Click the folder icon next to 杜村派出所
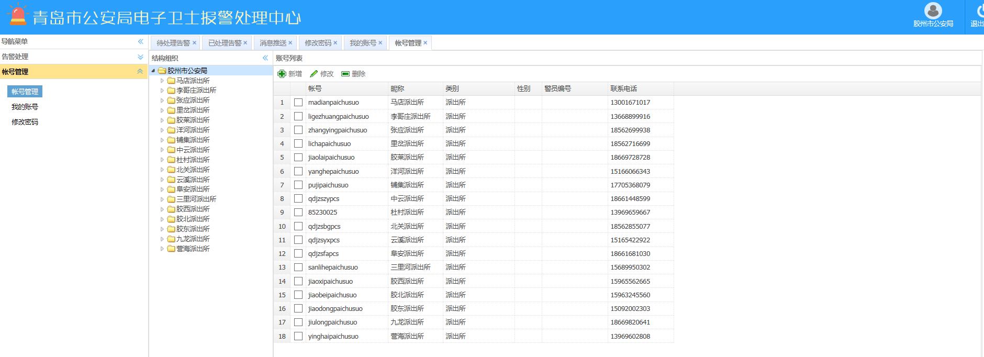The image size is (984, 357). tap(171, 160)
